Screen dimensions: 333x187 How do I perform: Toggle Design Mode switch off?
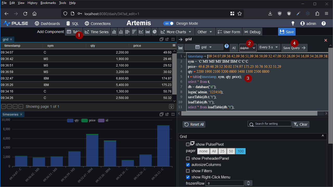click(x=168, y=23)
